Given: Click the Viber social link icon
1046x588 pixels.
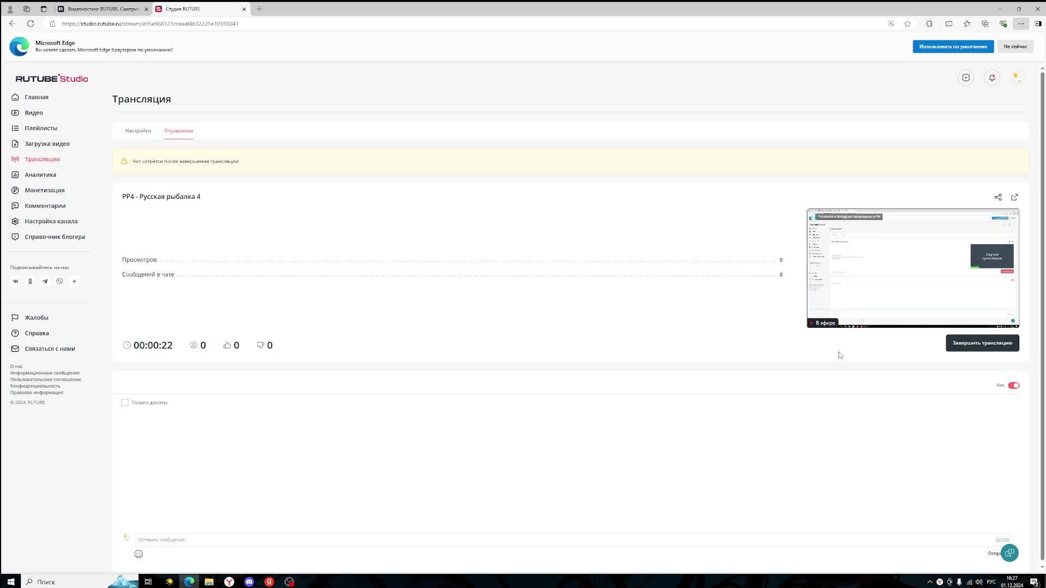Looking at the screenshot, I should click(x=60, y=281).
